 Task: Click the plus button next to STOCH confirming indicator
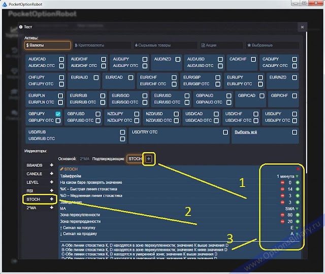pyautogui.click(x=149, y=159)
